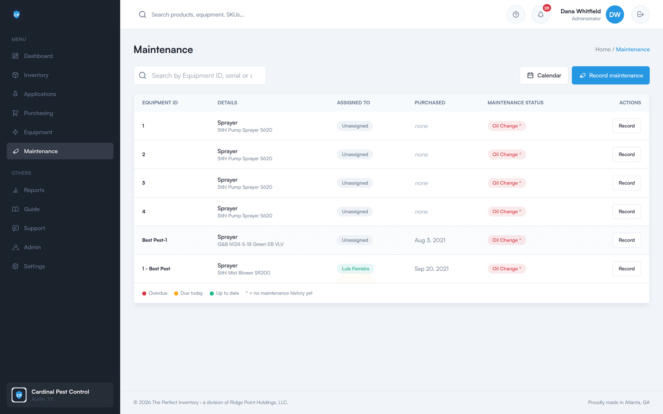Screen dimensions: 663x414
Task: Click the Purchased column header
Action: (430, 103)
